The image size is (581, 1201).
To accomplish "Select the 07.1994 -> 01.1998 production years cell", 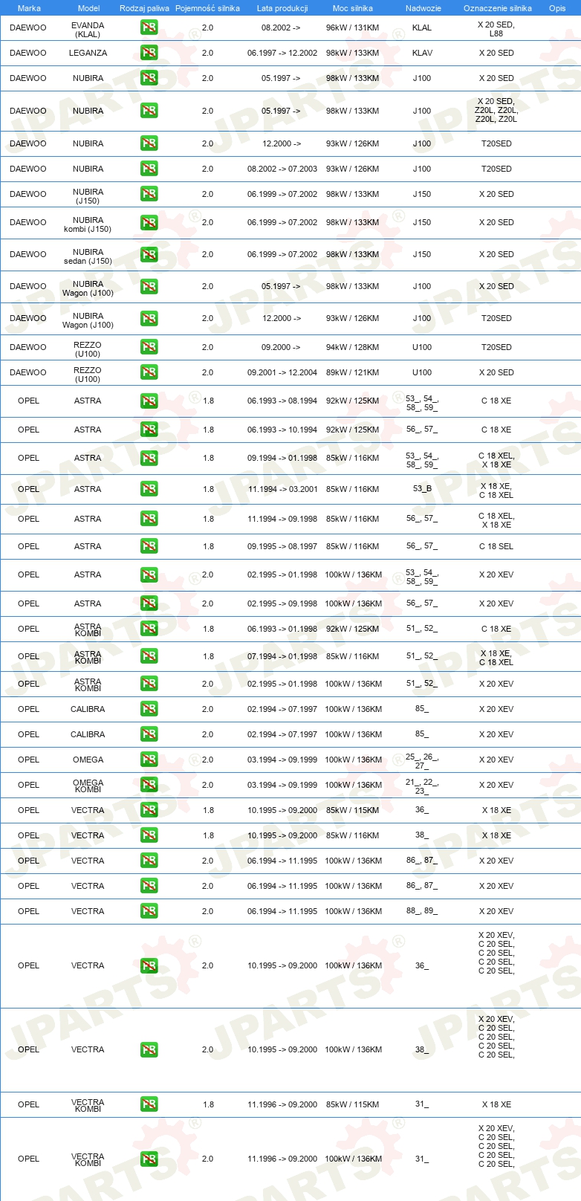I will (282, 656).
